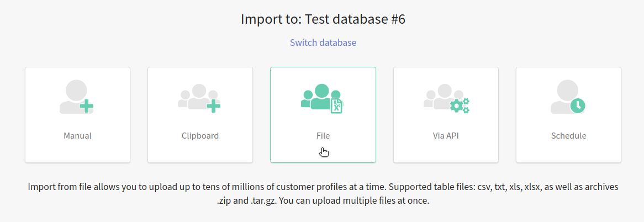Click the Via API gears icon
The height and width of the screenshot is (222, 644).
coord(460,105)
